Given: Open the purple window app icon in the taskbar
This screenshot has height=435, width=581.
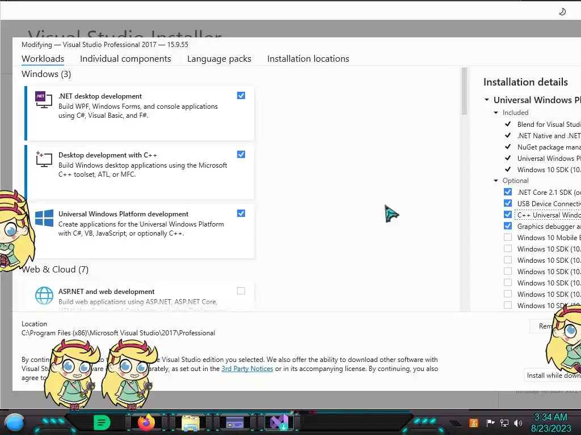Looking at the screenshot, I should coord(234,423).
